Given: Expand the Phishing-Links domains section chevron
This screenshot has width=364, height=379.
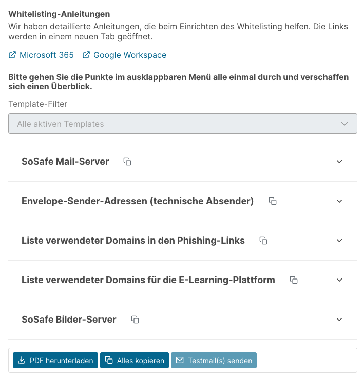Looking at the screenshot, I should click(339, 241).
